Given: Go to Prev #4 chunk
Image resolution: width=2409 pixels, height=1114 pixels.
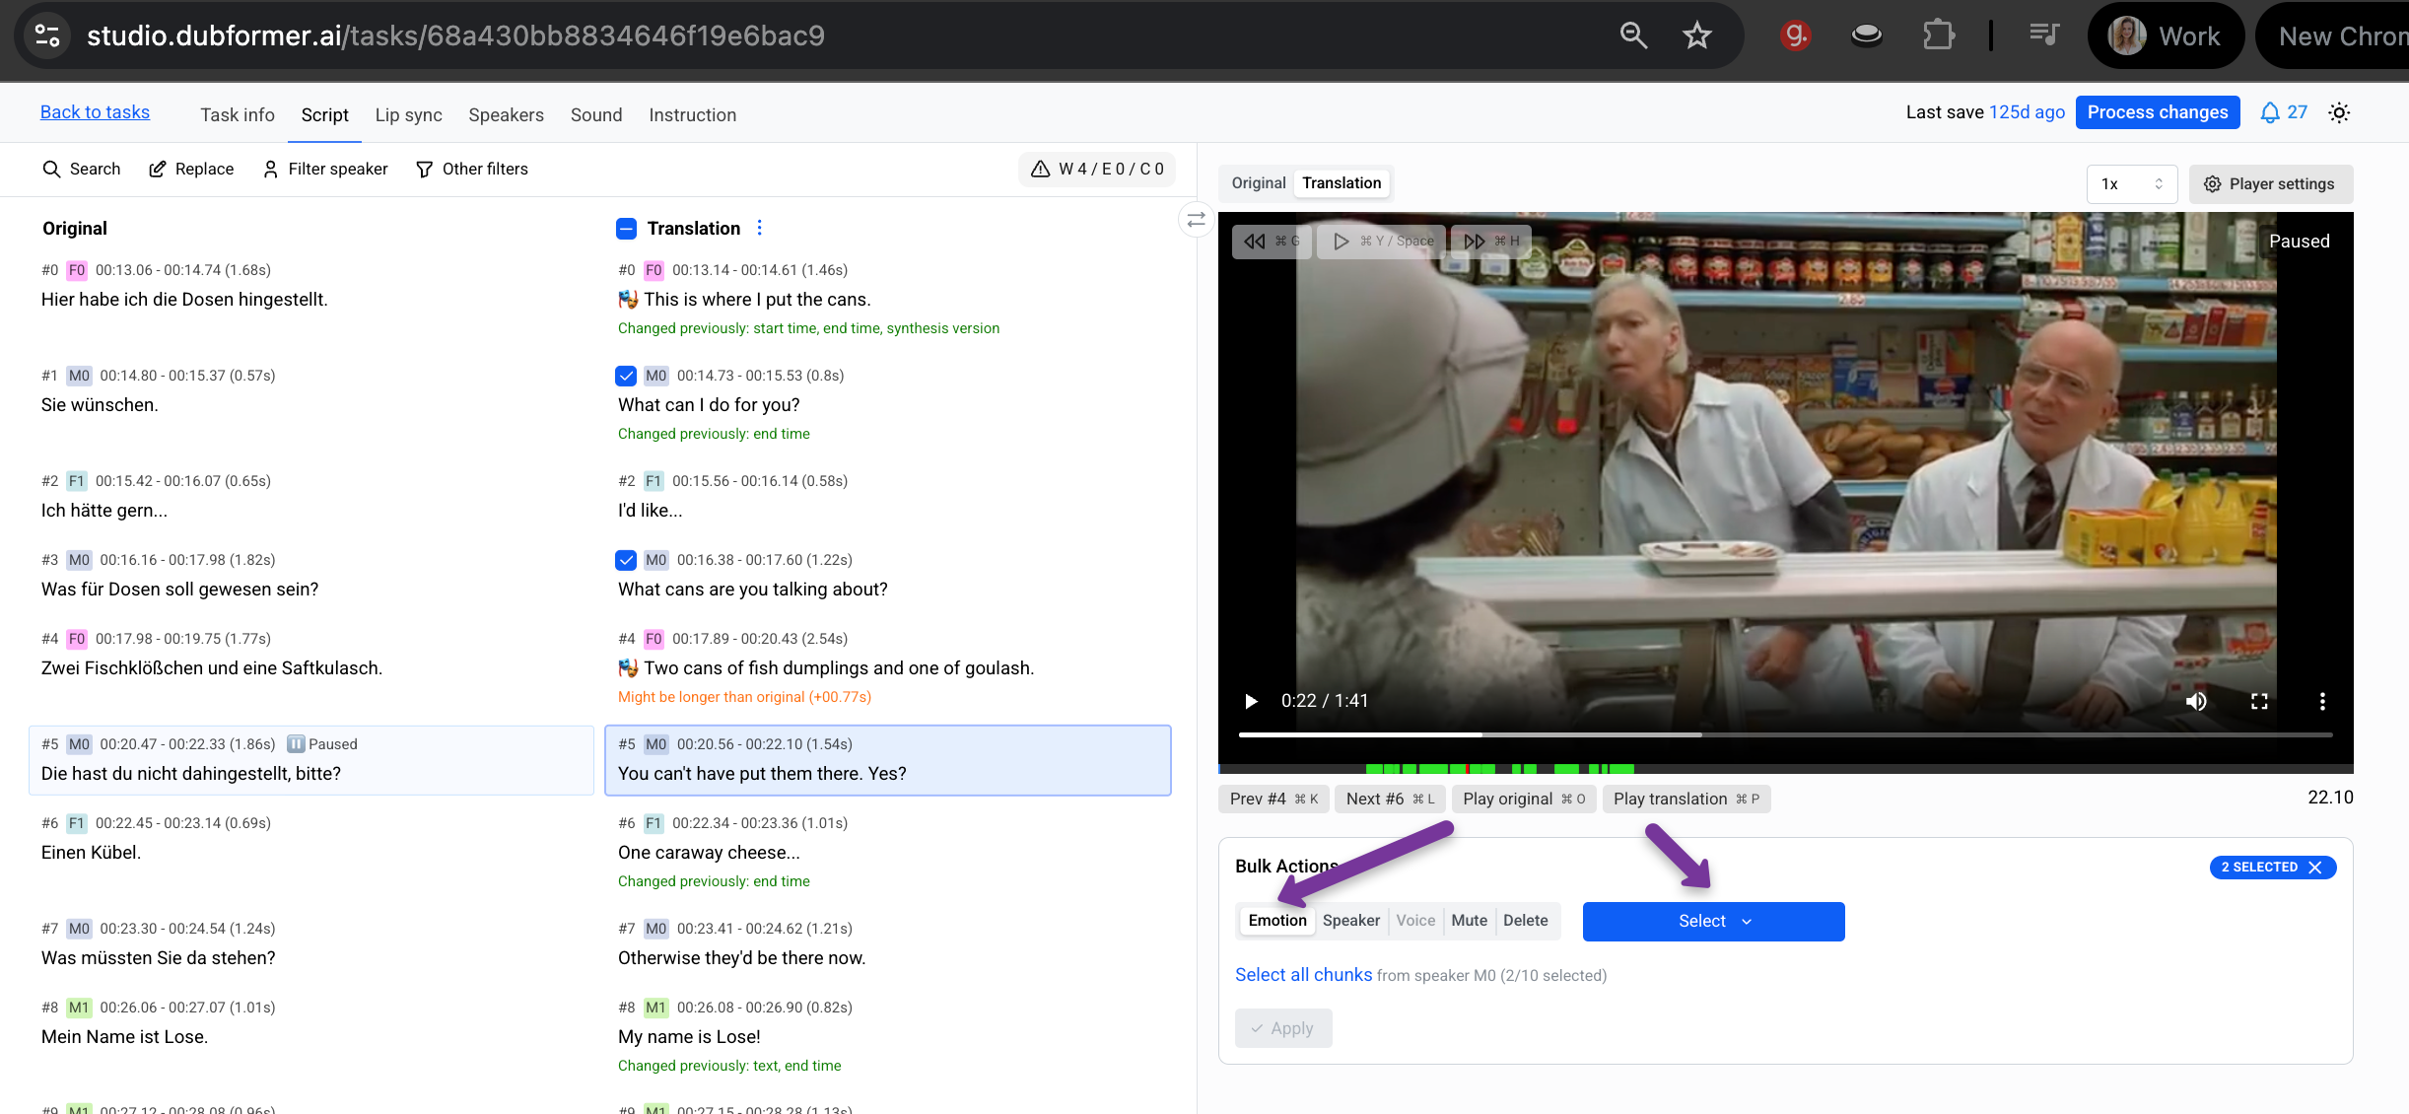Looking at the screenshot, I should point(1273,799).
